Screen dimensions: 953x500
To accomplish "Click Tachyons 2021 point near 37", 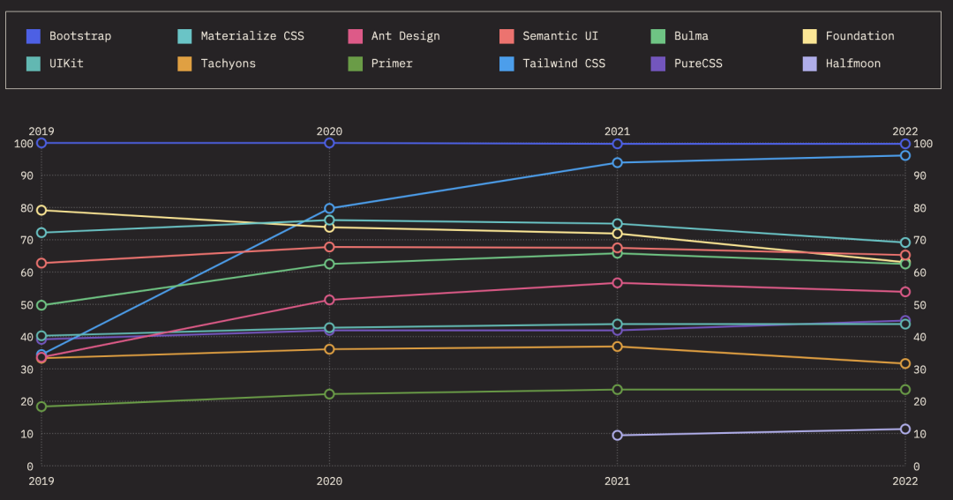I will coord(618,347).
